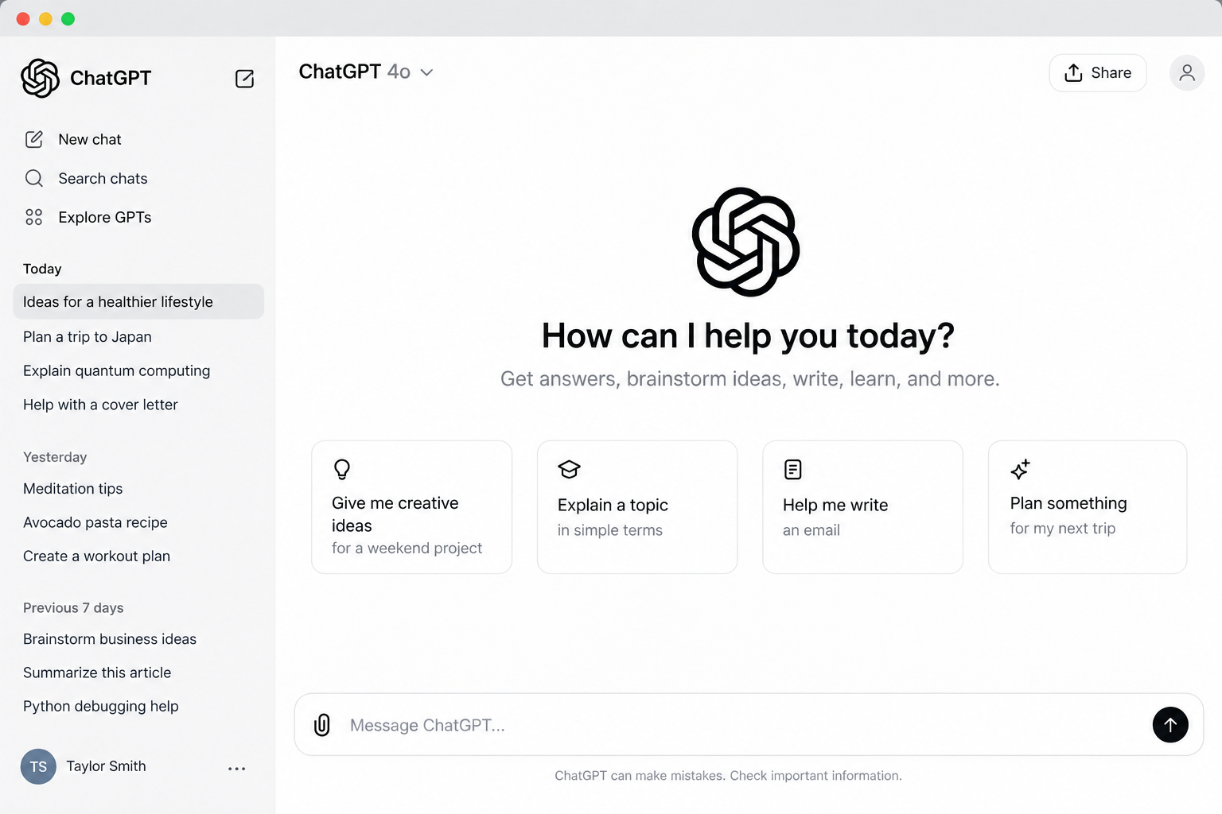Click the pencil icon next to New chat
The width and height of the screenshot is (1222, 814).
tap(34, 139)
